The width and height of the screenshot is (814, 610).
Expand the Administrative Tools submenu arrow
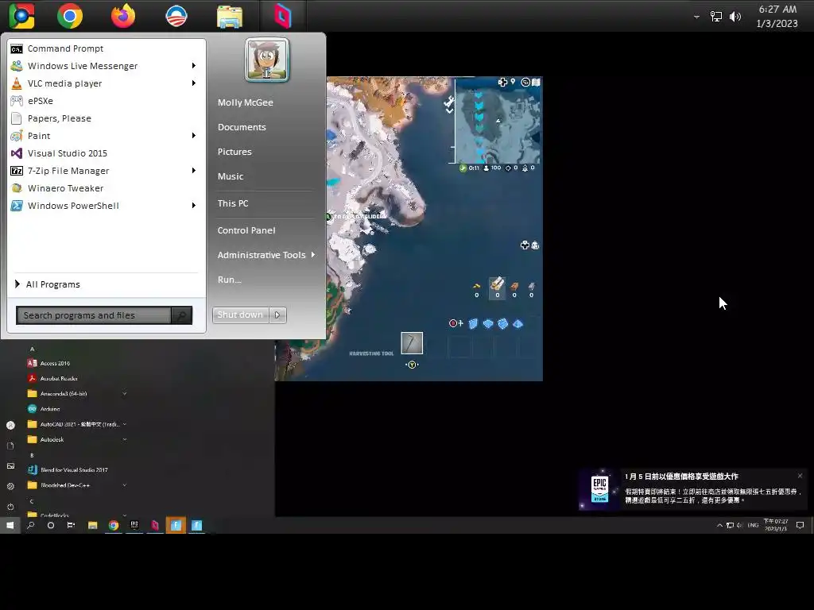coord(313,255)
